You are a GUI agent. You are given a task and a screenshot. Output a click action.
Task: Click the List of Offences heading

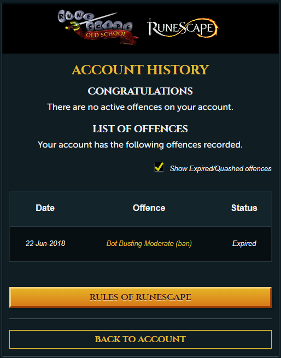pos(140,129)
